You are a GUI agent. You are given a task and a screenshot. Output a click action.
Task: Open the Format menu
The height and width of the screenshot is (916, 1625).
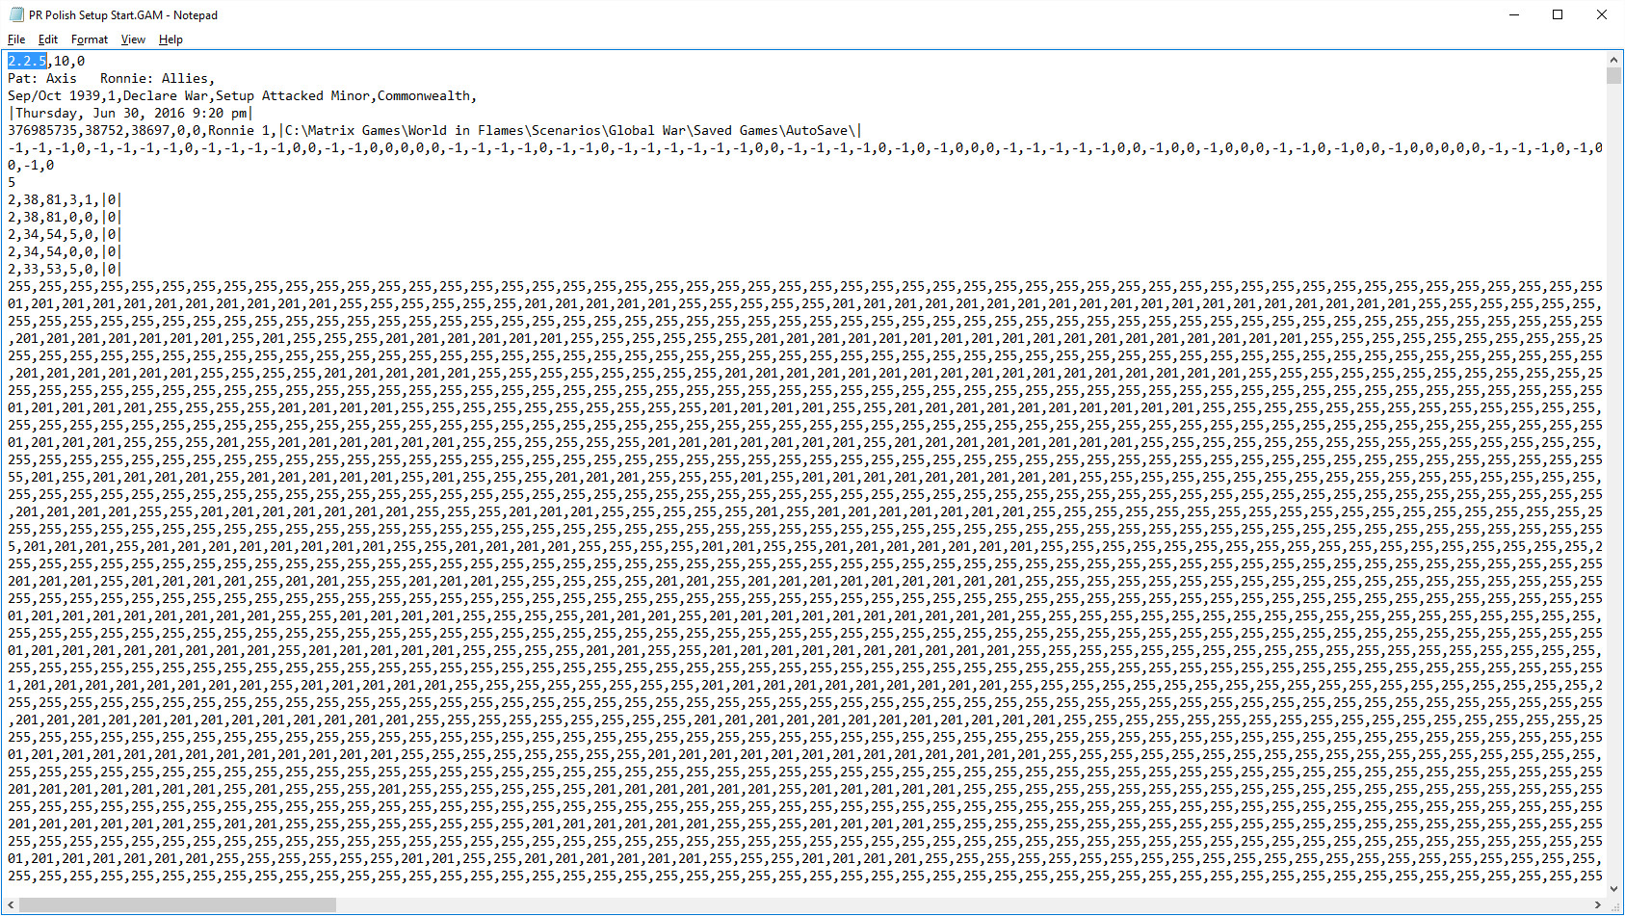click(x=90, y=39)
